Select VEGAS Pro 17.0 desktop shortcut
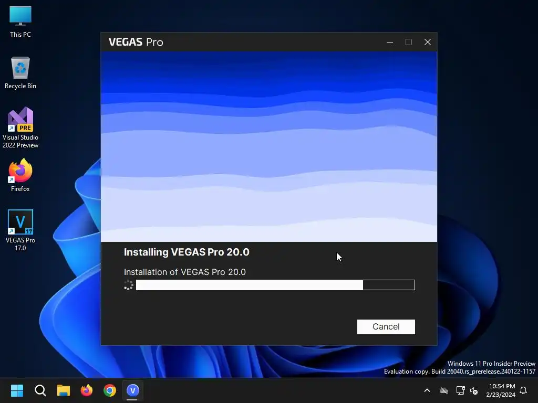This screenshot has width=538, height=403. [20, 230]
